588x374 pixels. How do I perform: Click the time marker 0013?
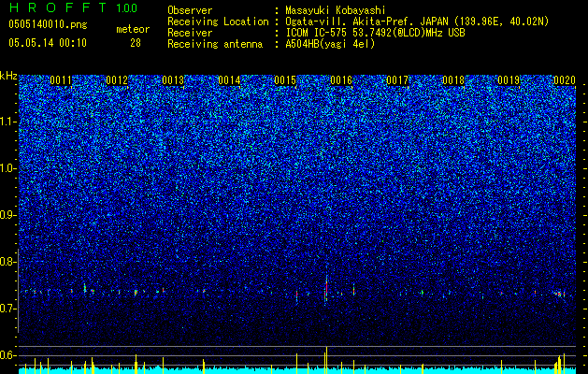click(173, 80)
